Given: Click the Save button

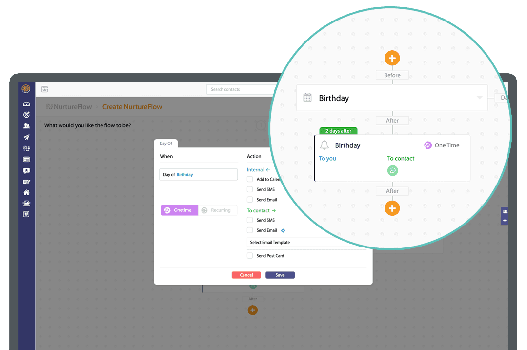Looking at the screenshot, I should coord(280,275).
